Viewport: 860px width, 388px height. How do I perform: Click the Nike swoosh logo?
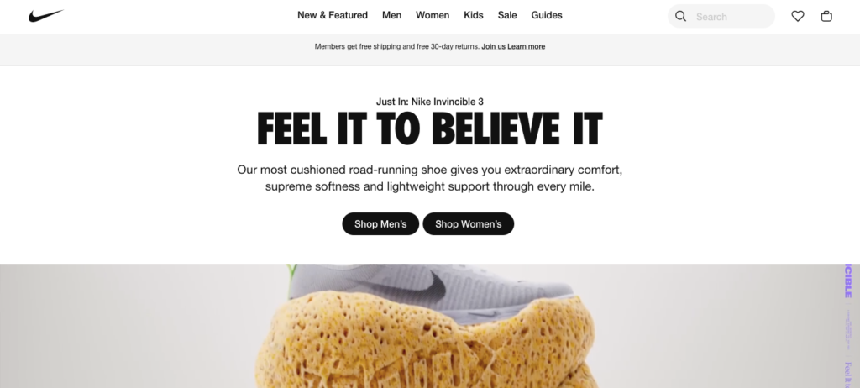click(x=46, y=16)
